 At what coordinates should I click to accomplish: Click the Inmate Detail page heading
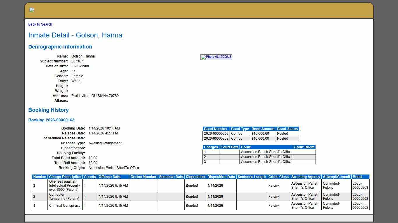[x=75, y=35]
